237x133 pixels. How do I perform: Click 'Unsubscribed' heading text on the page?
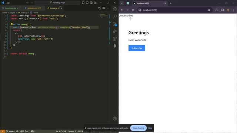[x=126, y=16]
